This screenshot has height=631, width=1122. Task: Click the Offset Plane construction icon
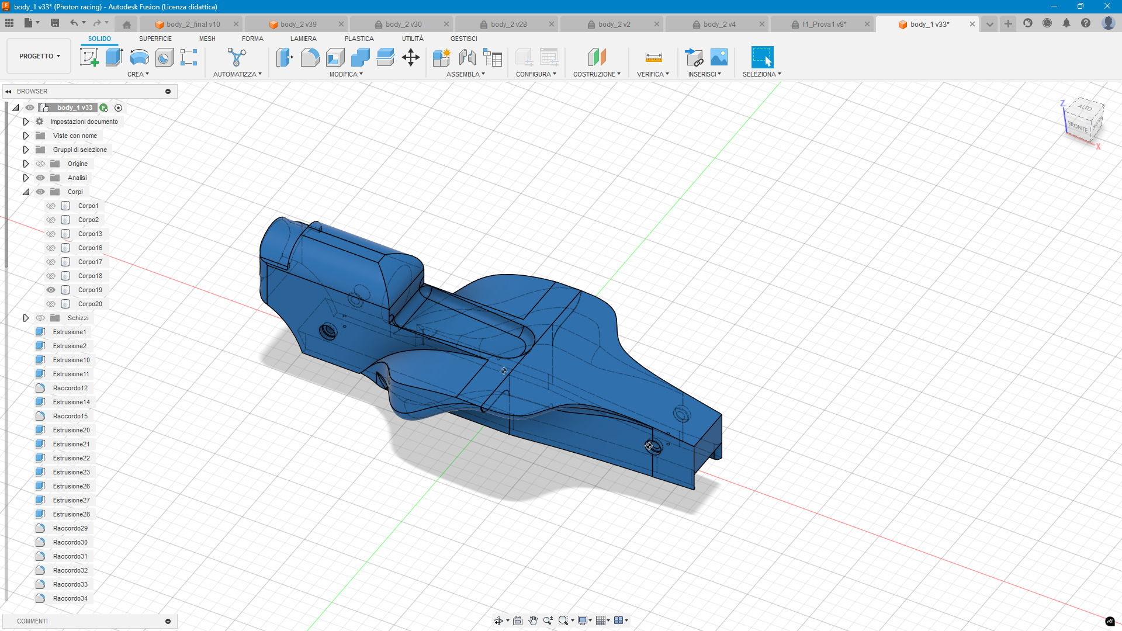[597, 57]
